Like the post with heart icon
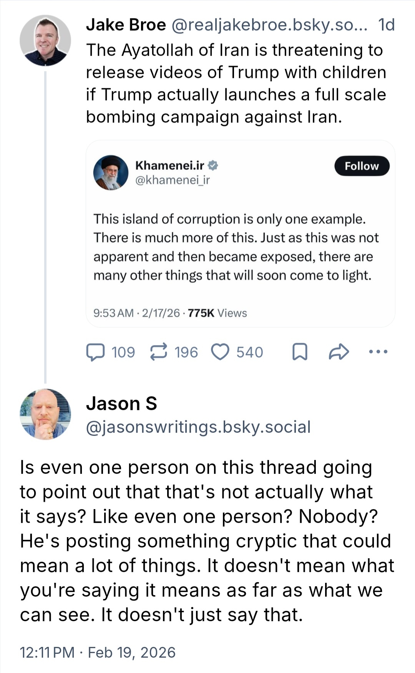This screenshot has height=673, width=415. tap(221, 352)
